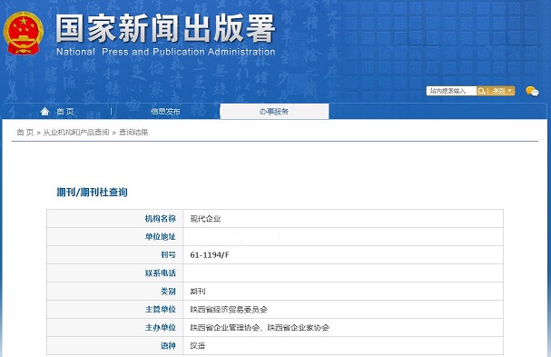Screen dimensions: 551x357
Task: Click the national emblem logo
Action: 24,33
